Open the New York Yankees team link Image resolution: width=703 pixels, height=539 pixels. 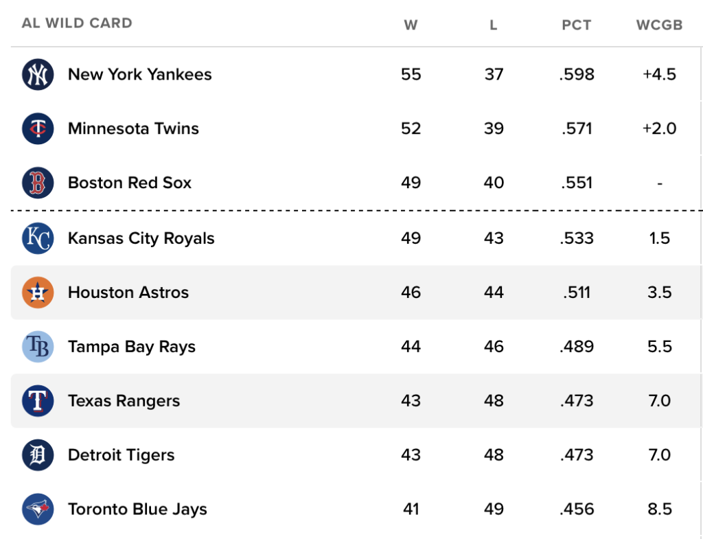pos(139,74)
